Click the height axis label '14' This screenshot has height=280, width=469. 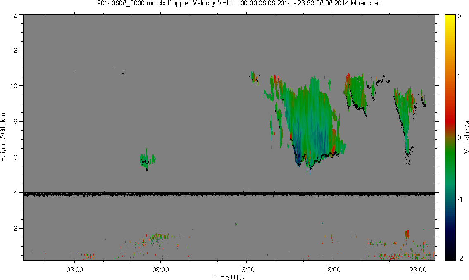(14, 17)
